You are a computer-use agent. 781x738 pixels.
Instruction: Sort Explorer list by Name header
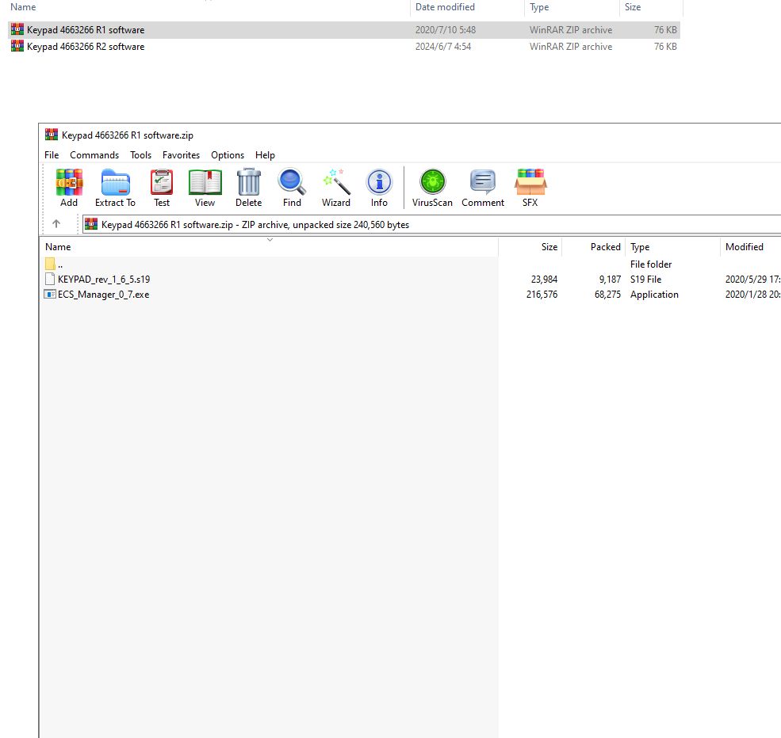click(x=209, y=7)
